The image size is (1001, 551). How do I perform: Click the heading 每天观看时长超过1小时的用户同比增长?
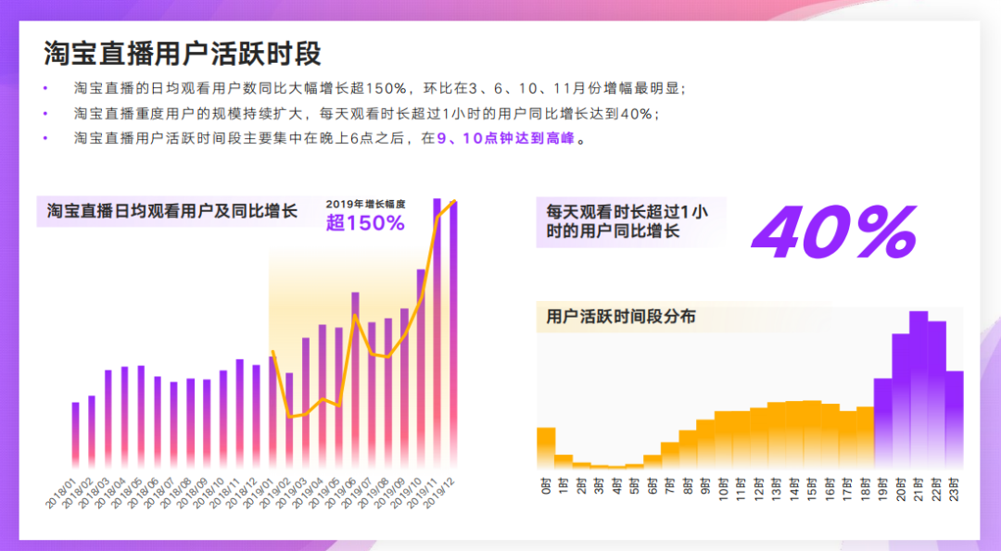coord(627,221)
